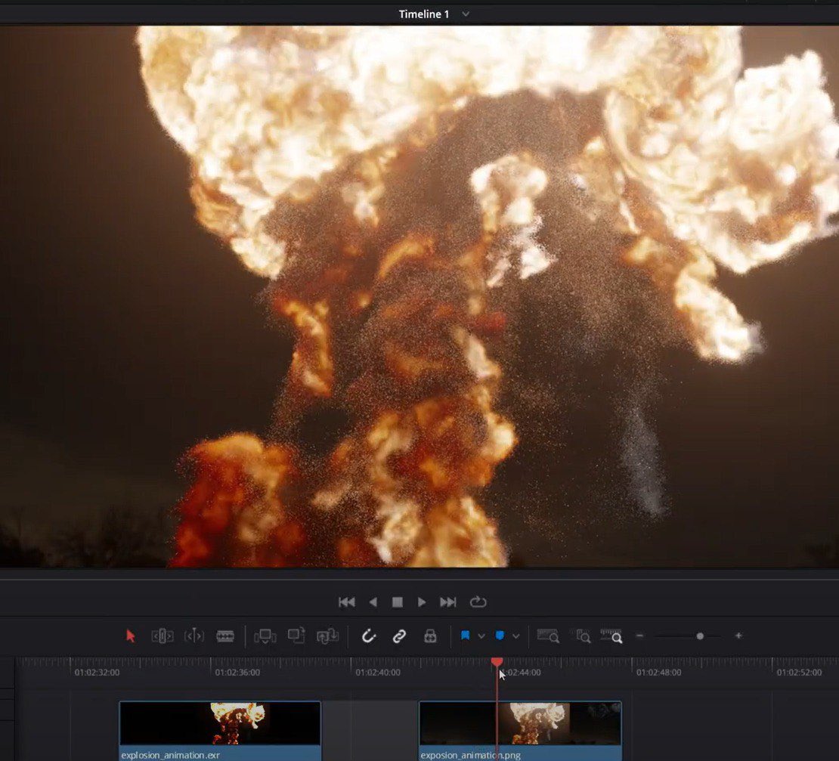The image size is (839, 761).
Task: Select exposion_animation.png clip
Action: 520,731
